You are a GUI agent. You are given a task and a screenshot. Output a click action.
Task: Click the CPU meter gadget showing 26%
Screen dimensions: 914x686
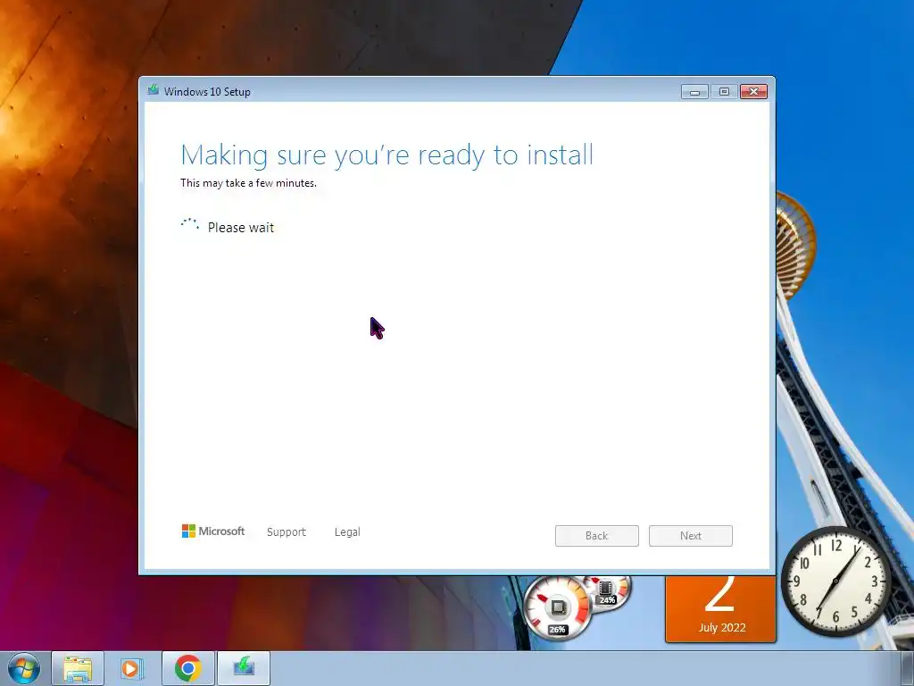tap(557, 608)
